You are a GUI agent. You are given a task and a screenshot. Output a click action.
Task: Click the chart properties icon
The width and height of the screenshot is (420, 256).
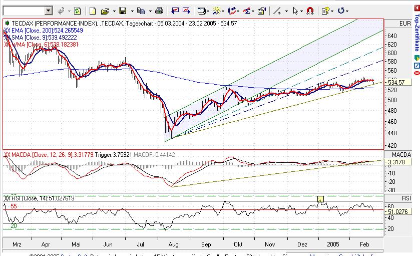pyautogui.click(x=261, y=11)
